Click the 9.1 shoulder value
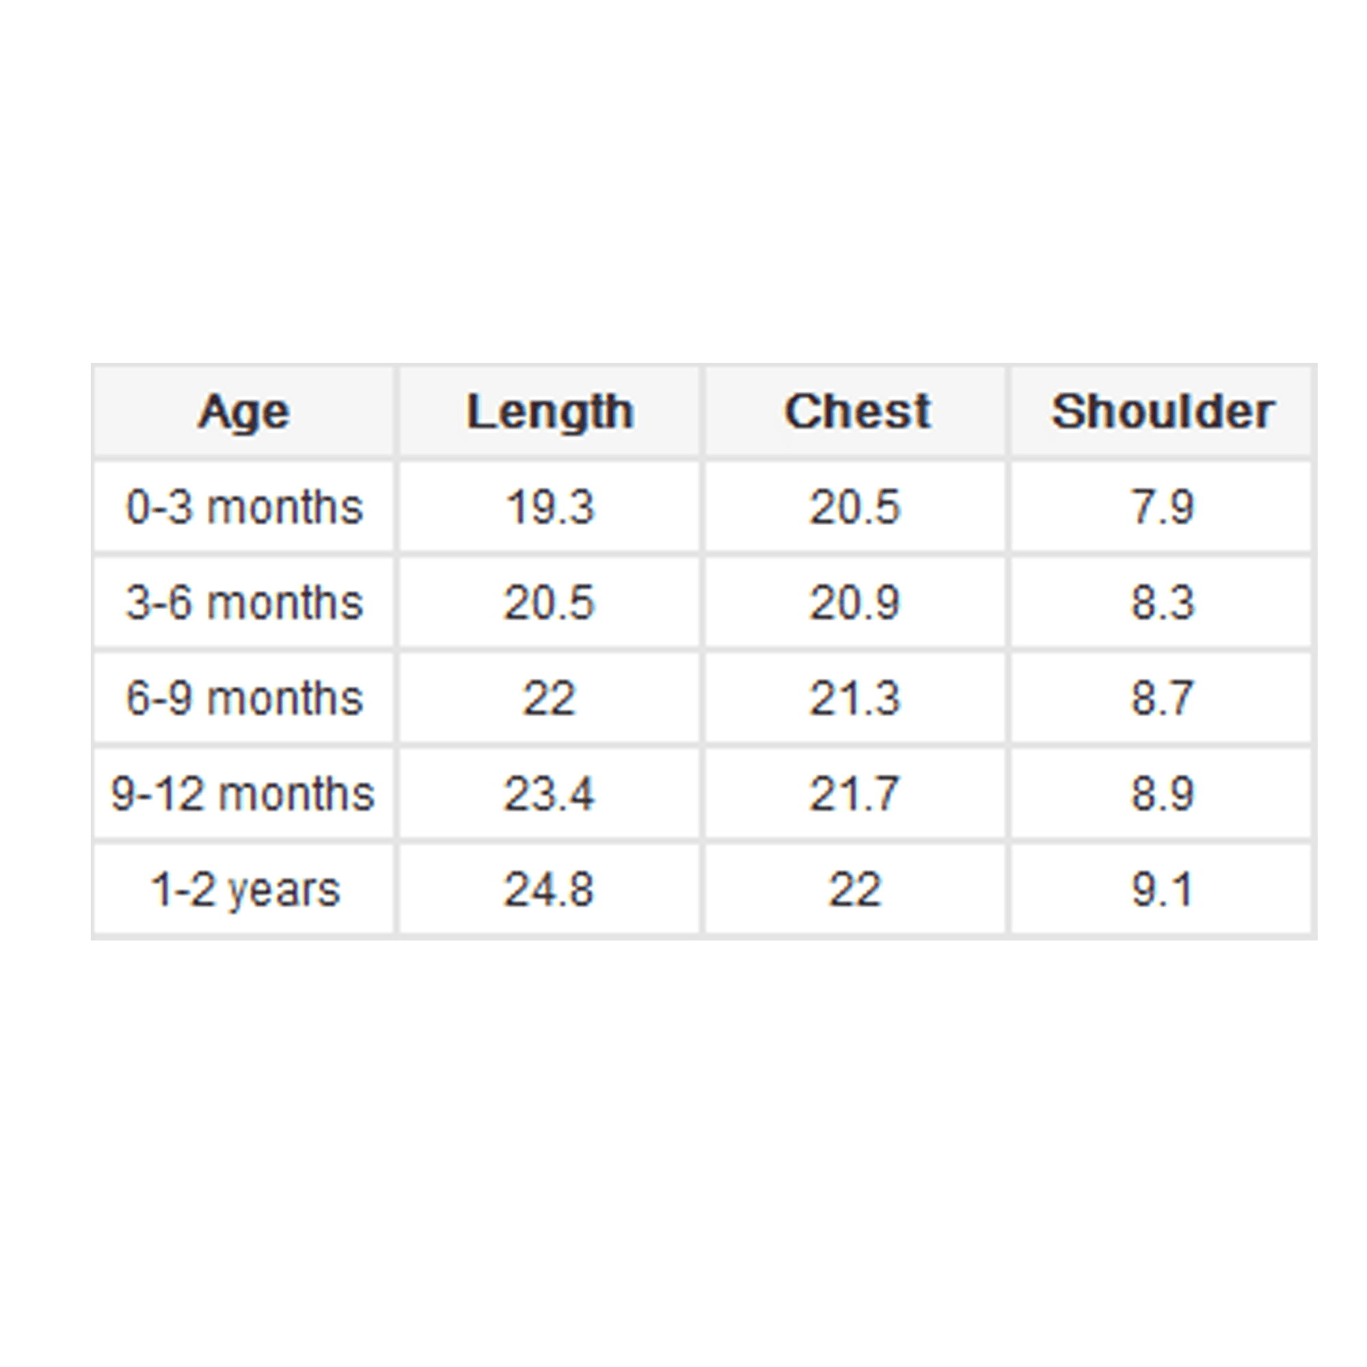1367x1367 pixels. coord(1163,889)
